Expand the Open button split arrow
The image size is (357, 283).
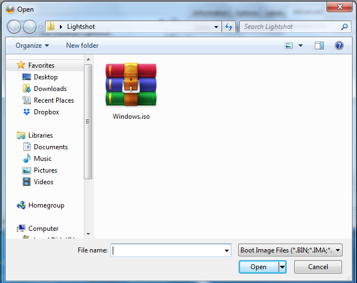tap(282, 267)
